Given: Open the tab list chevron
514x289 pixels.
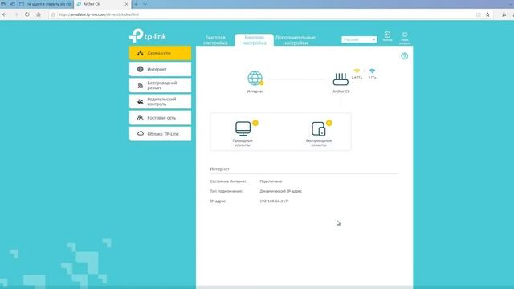Looking at the screenshot, I should point(145,4).
